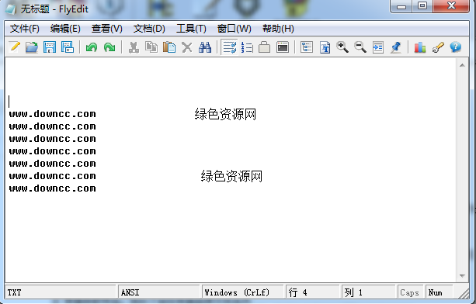476x304 pixels.
Task: Toggle the line numbers icon
Action: pos(247,47)
